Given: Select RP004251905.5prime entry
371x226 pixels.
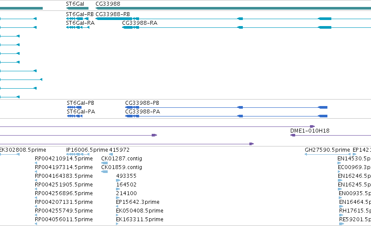Looking at the screenshot, I should tap(64, 185).
